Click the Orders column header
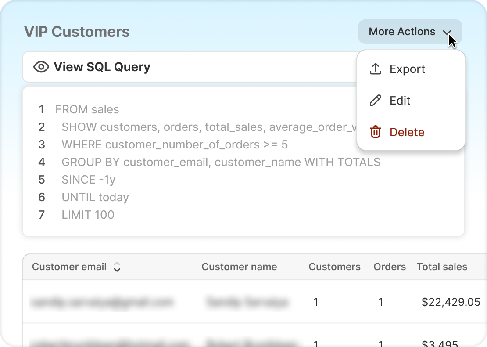Viewport: 487px width, 347px height. 390,267
